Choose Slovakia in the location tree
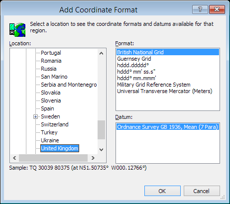This screenshot has width=230, height=204. pyautogui.click(x=51, y=93)
